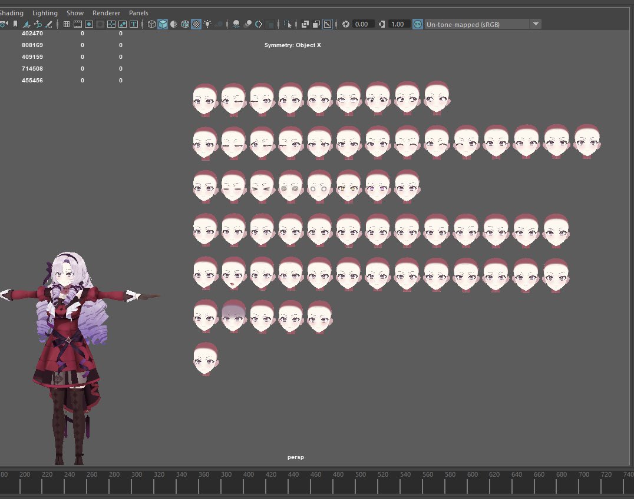
Task: Click the Safe Action icon
Action: [123, 24]
